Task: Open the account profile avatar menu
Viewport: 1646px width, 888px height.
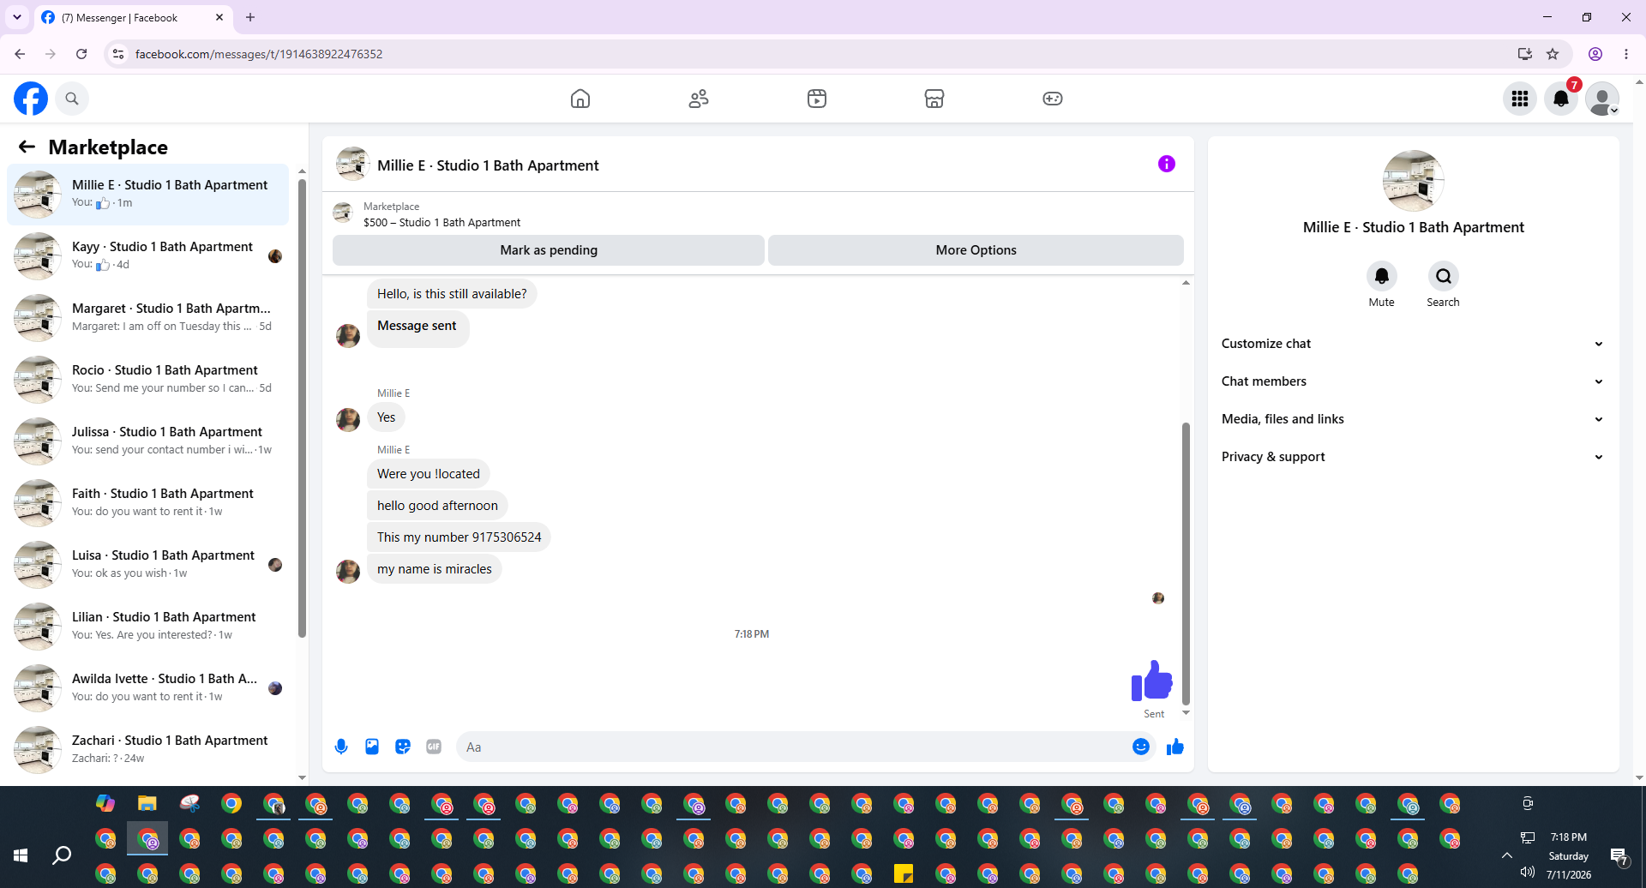Action: tap(1602, 99)
